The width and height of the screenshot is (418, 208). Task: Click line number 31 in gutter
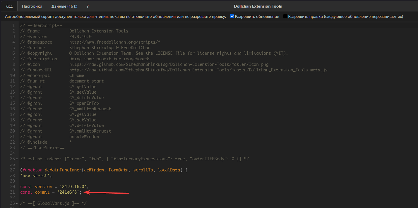[x=12, y=192]
